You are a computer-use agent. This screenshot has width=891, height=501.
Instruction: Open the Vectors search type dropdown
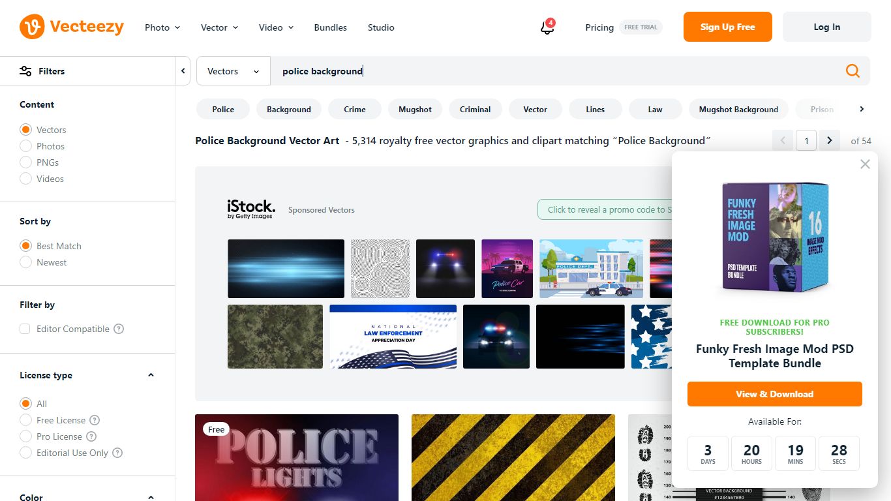click(234, 71)
